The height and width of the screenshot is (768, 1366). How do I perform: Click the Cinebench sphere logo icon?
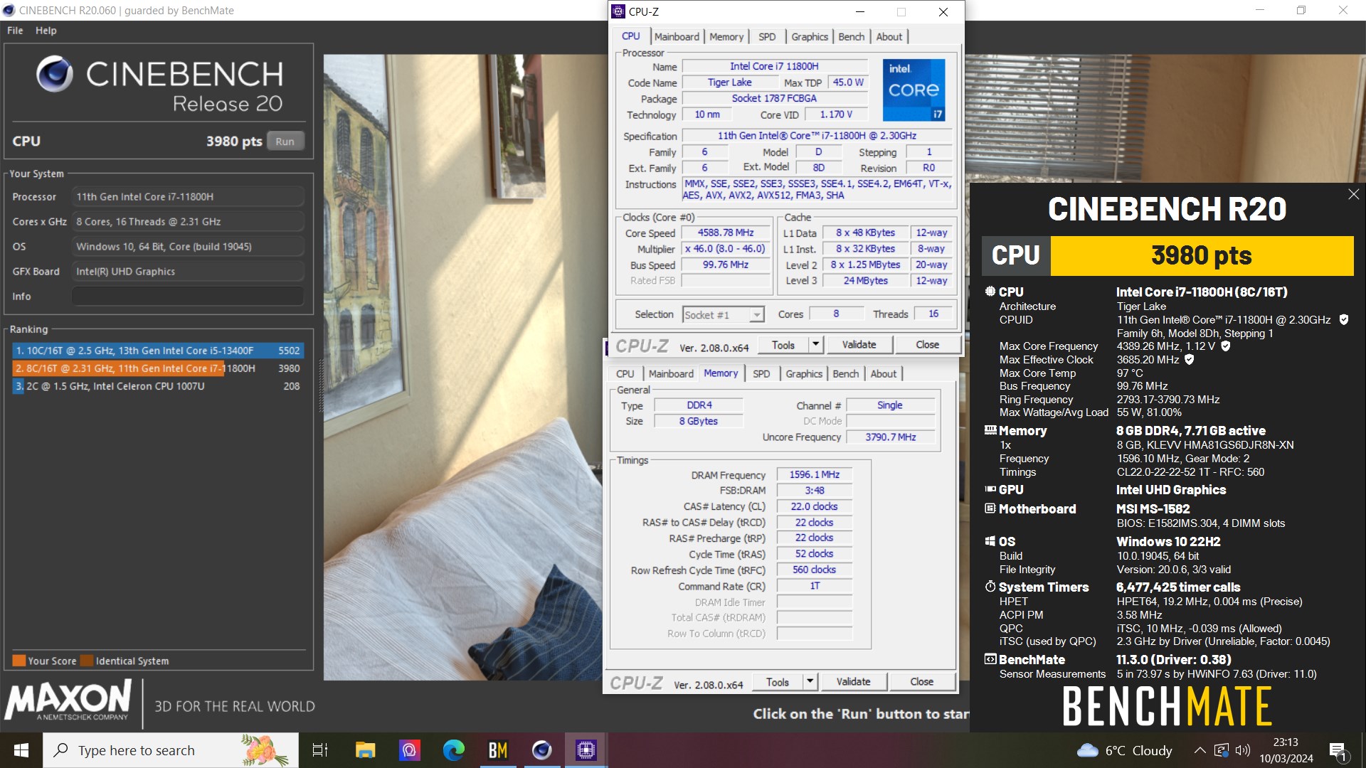(x=55, y=75)
